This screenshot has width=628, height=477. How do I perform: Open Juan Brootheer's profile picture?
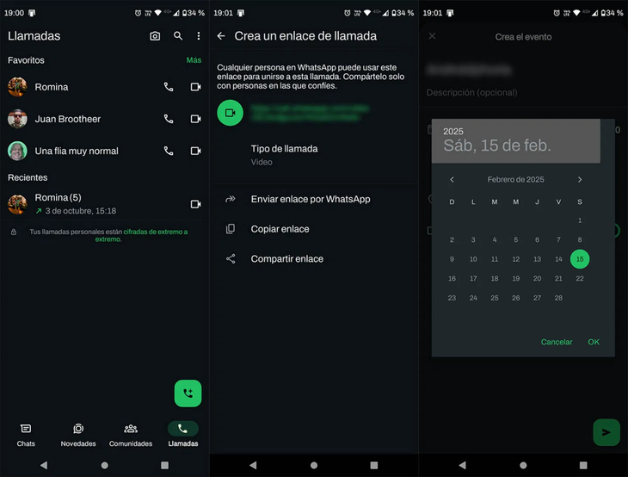[17, 119]
